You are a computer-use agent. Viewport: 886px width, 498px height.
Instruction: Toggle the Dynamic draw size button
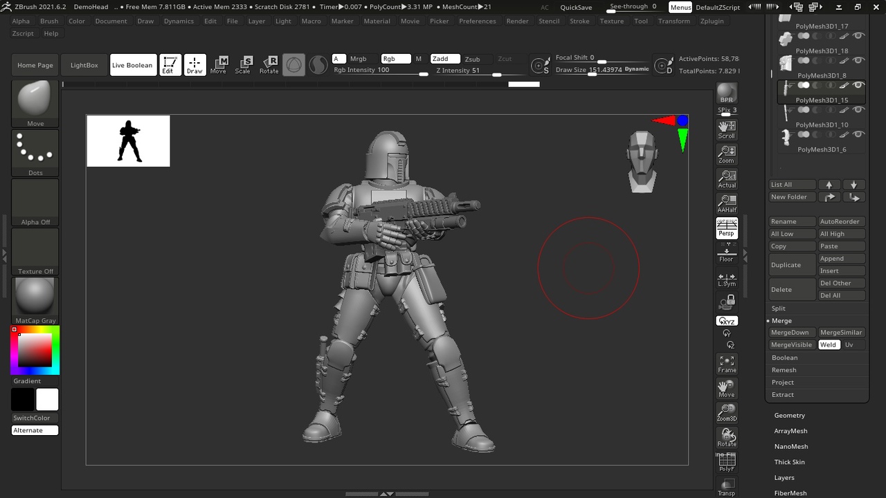(x=637, y=69)
